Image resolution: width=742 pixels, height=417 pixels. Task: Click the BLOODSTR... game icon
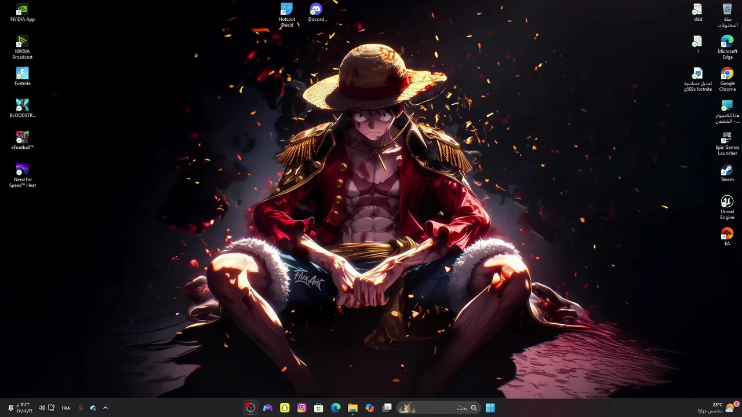click(22, 109)
